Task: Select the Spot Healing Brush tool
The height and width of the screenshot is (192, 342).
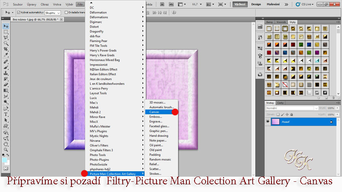Action: 6,61
